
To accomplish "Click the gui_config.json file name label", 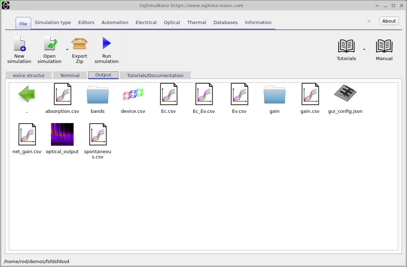I will pos(345,111).
